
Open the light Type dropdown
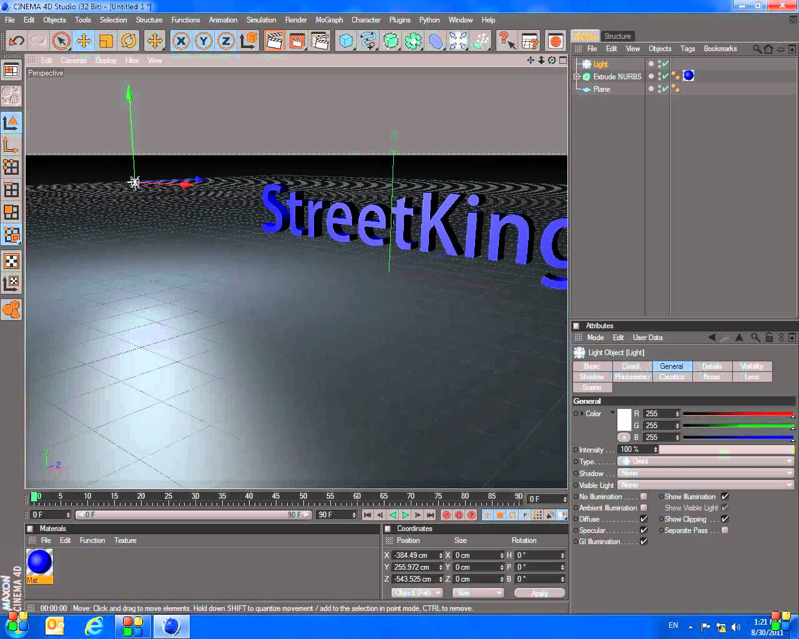click(705, 461)
